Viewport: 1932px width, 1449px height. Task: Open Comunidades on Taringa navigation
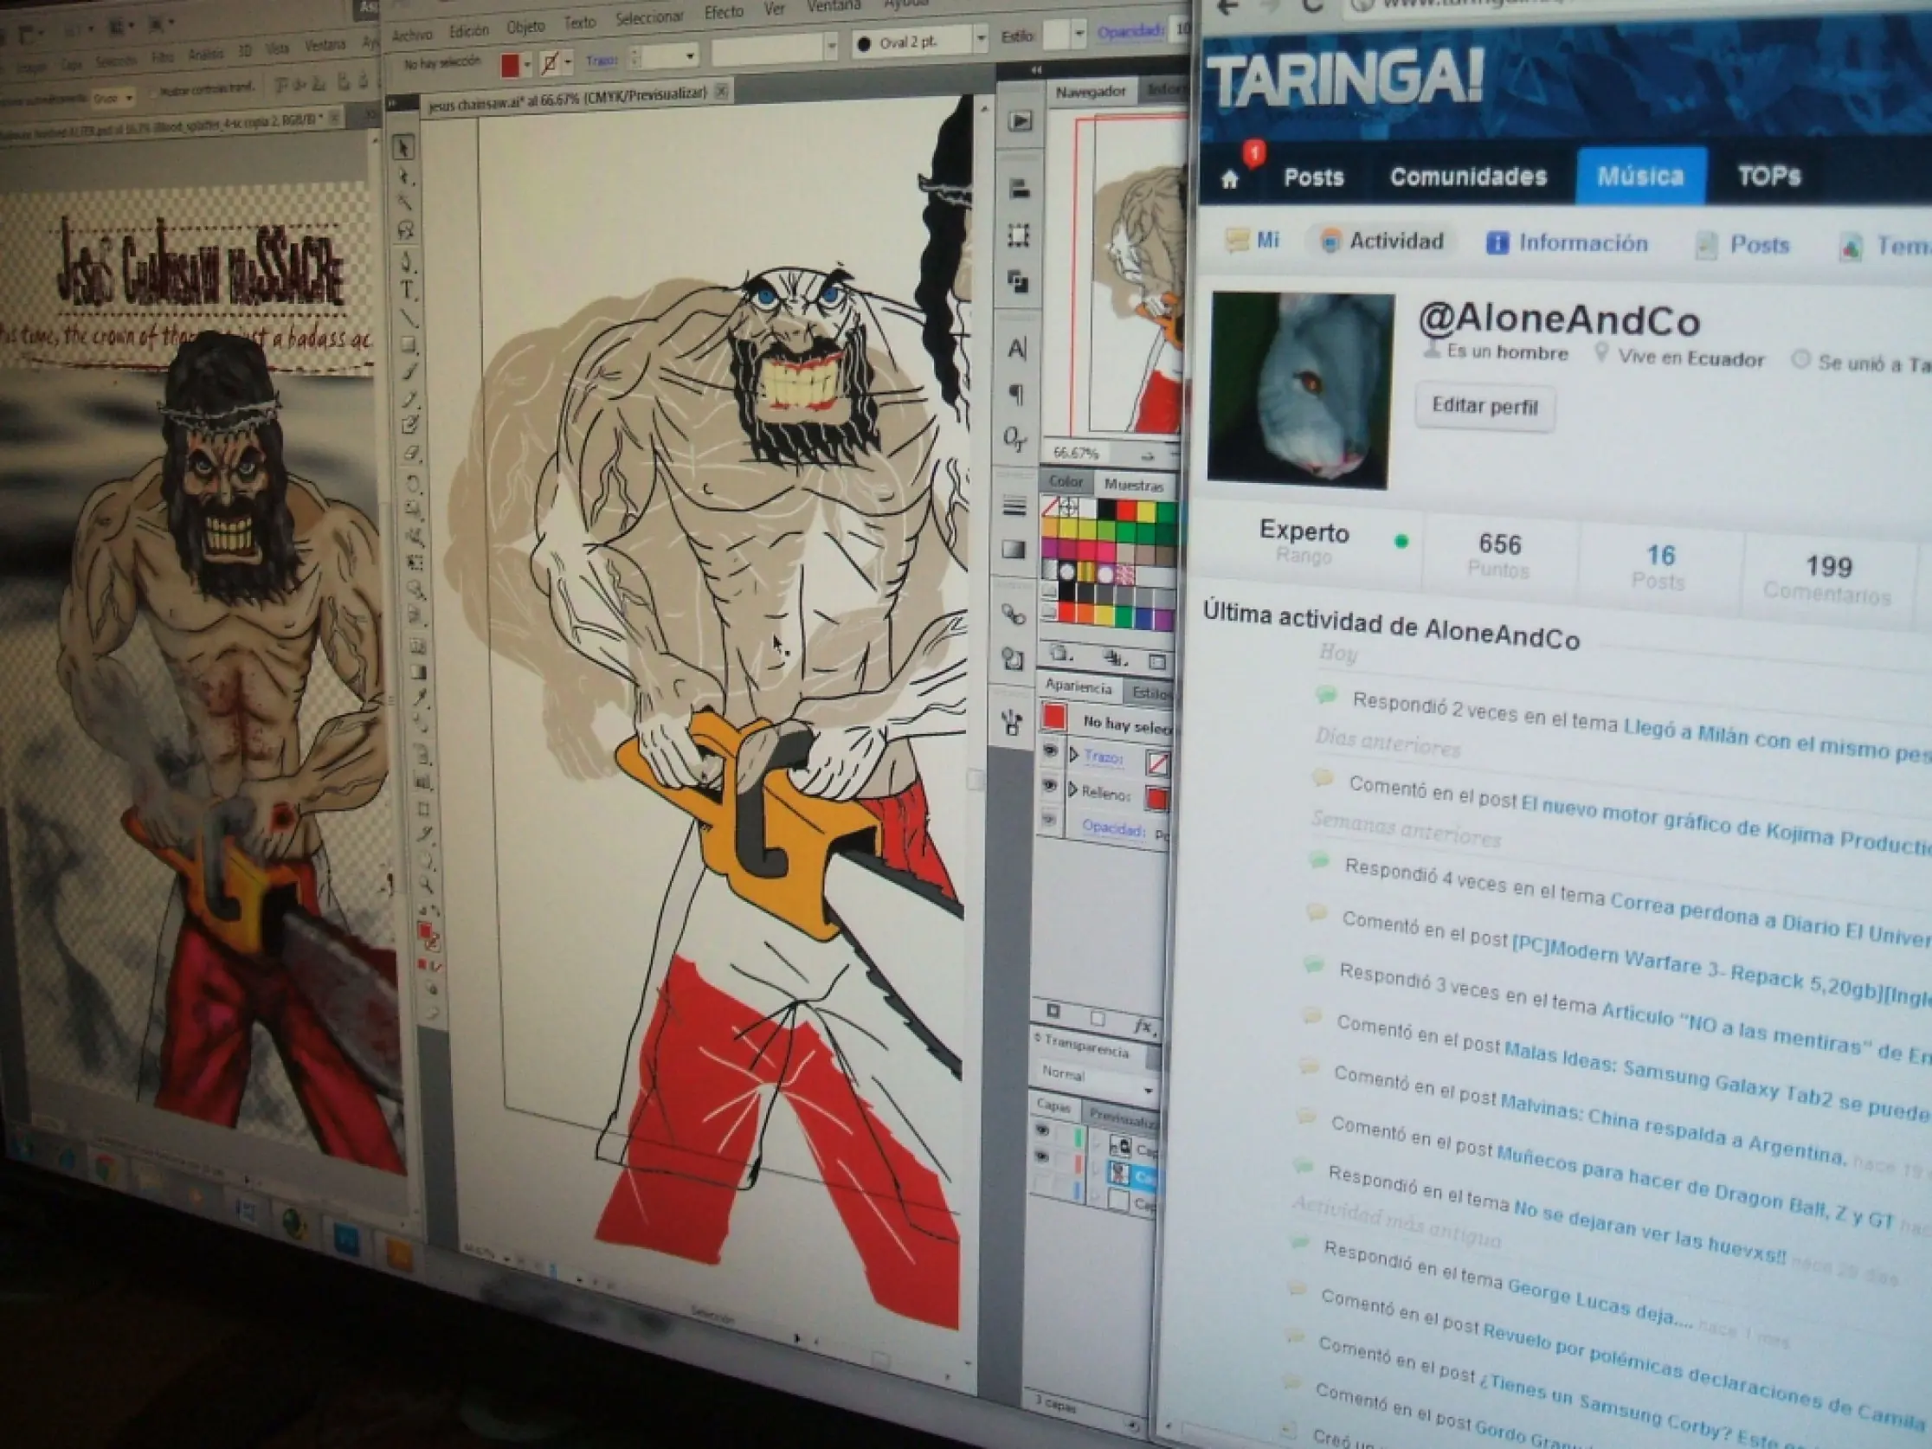(1468, 177)
